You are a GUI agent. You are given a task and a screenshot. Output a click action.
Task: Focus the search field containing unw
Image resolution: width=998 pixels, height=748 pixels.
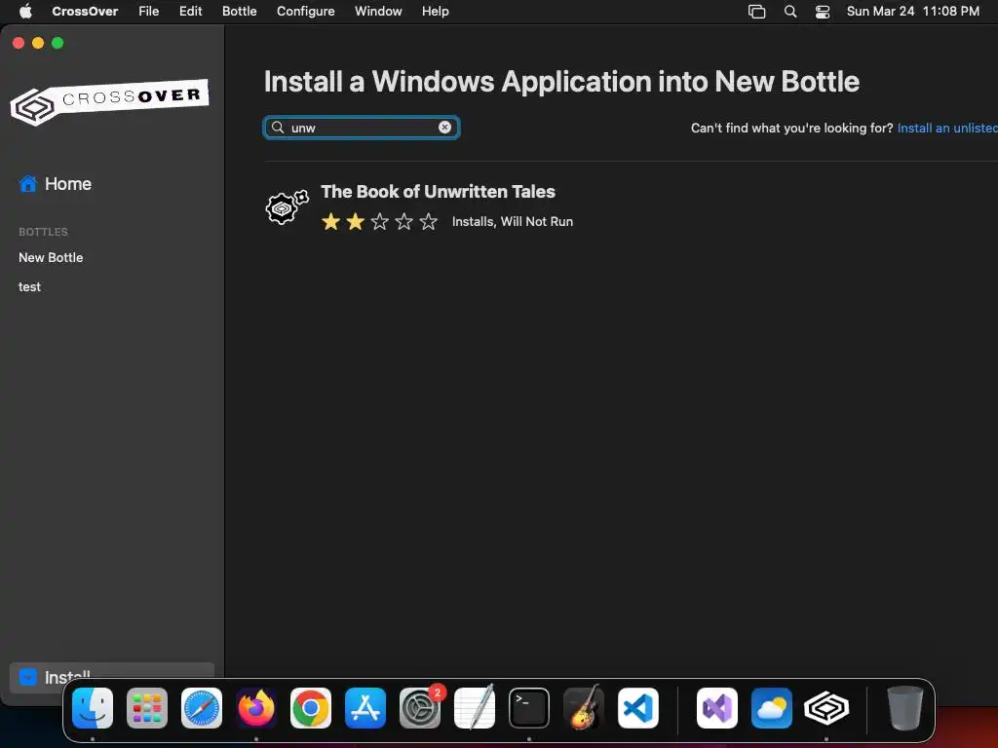(x=362, y=128)
